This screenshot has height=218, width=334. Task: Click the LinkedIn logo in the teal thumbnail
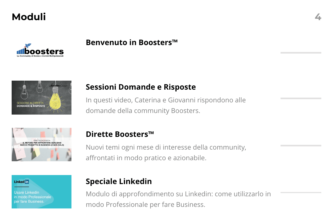(21, 182)
